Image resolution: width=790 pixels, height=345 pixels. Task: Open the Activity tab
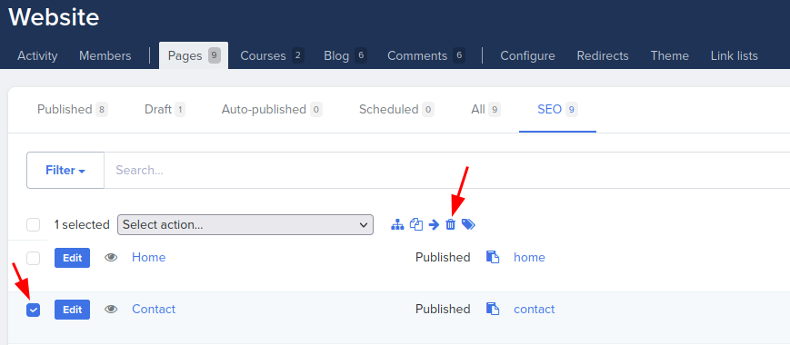[x=37, y=55]
